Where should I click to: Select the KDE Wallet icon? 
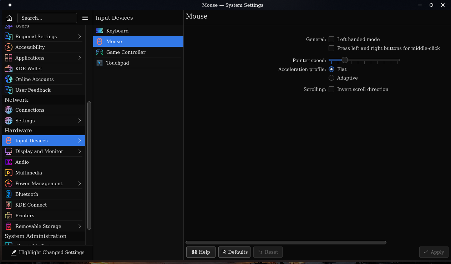[x=9, y=68]
